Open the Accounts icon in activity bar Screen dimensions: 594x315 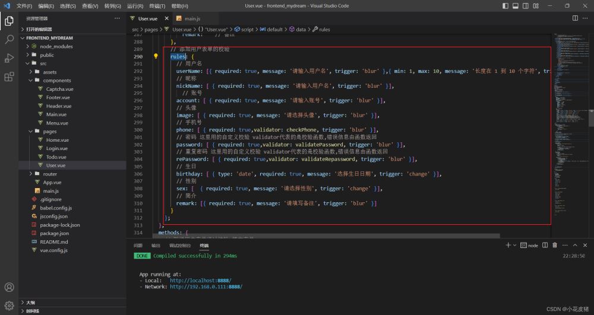coord(9,288)
